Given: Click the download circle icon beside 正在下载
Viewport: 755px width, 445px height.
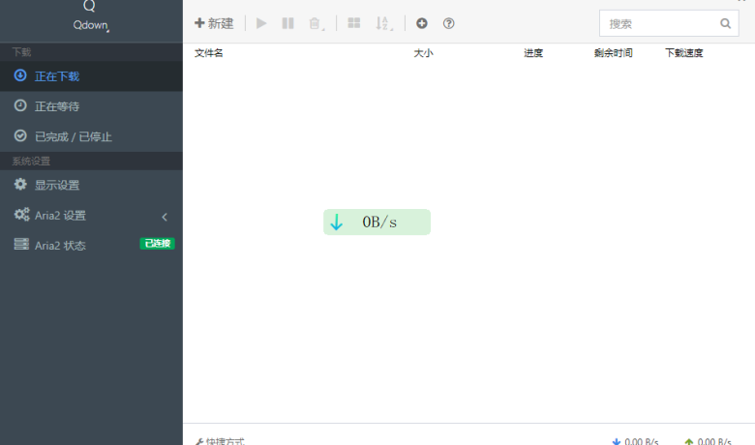Looking at the screenshot, I should tap(20, 75).
